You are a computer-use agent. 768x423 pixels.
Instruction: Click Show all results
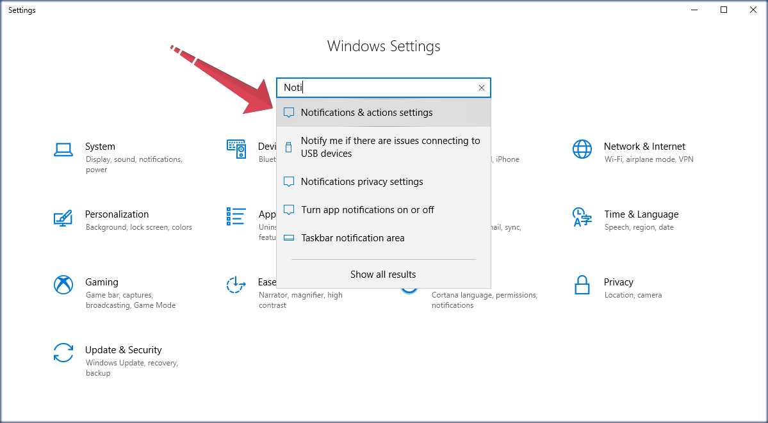tap(382, 274)
